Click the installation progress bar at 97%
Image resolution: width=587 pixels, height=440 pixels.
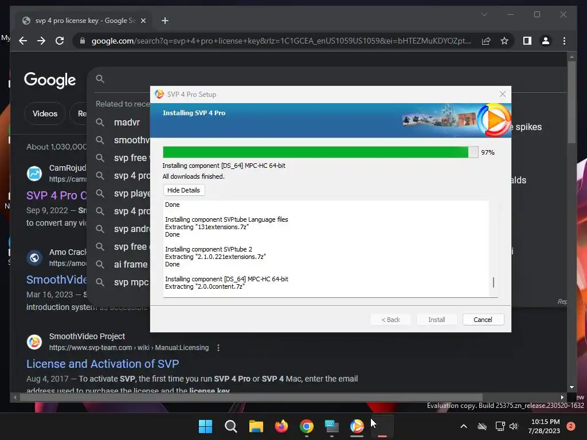(320, 152)
